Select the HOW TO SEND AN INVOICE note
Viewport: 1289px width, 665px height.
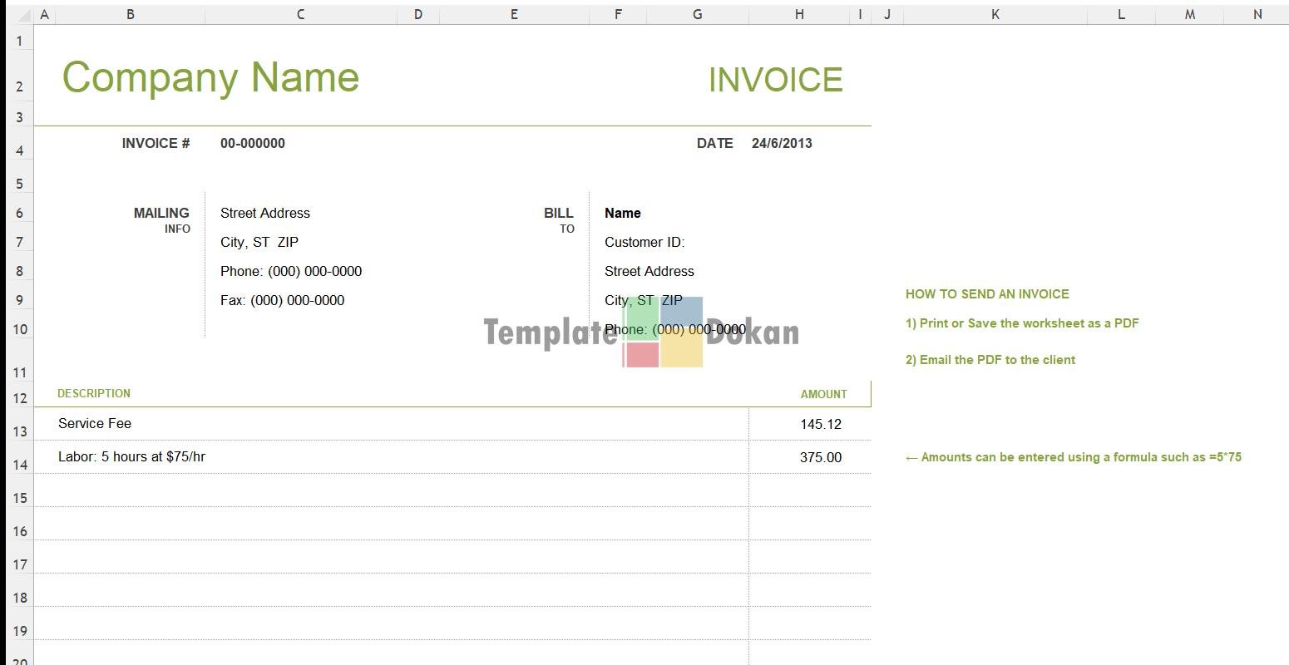(x=987, y=294)
